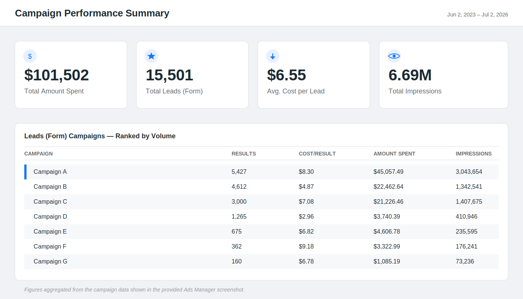Select the Campaign F entry
Image resolution: width=523 pixels, height=299 pixels.
[x=261, y=247]
